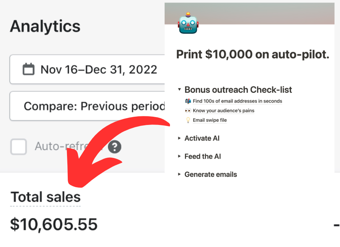
Task: Open the Know your audience's pains link
Action: pyautogui.click(x=223, y=111)
